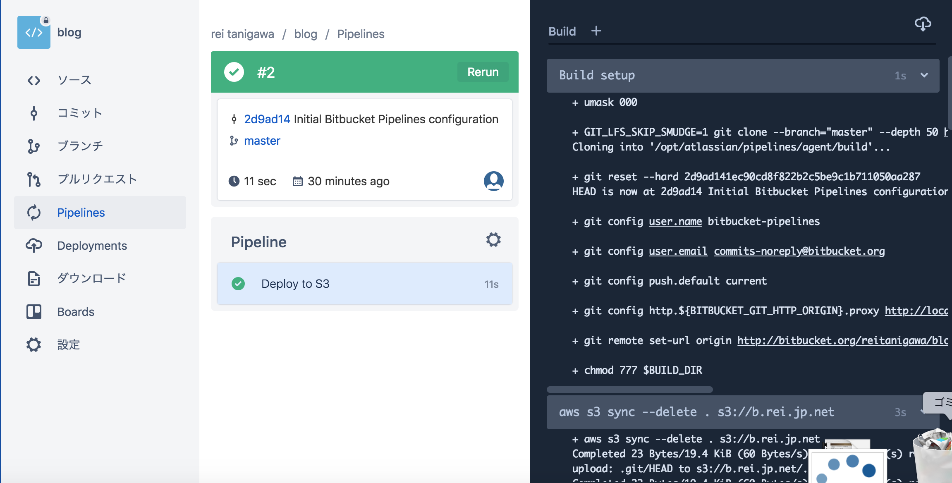Click the clock icon beside 11 sec
Image resolution: width=952 pixels, height=483 pixels.
point(234,181)
